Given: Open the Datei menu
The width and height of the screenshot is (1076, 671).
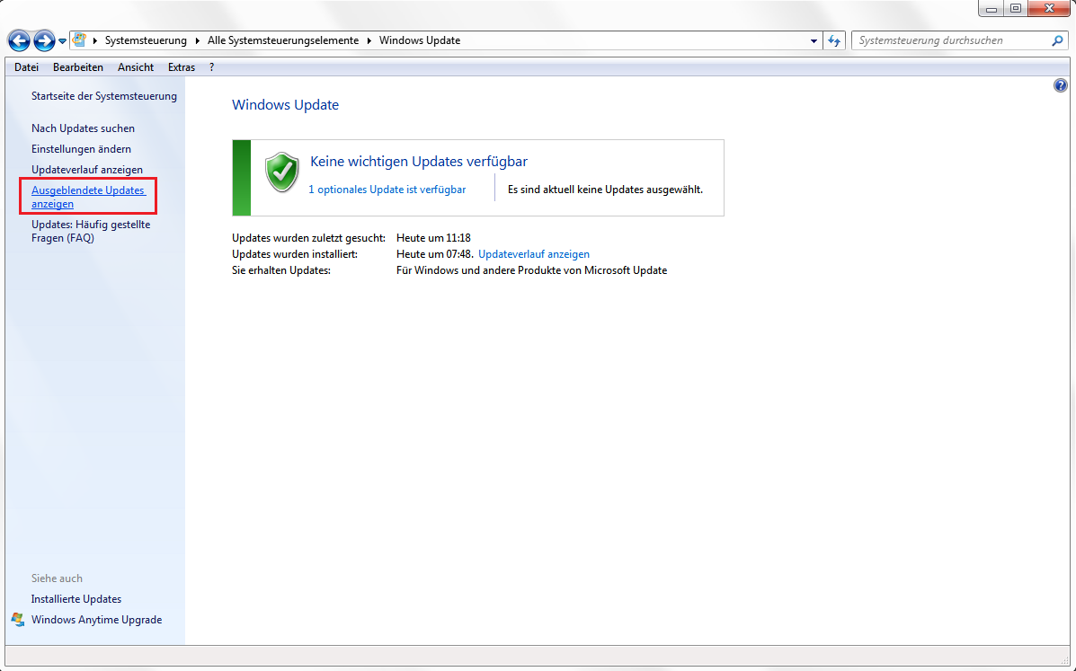Looking at the screenshot, I should 26,67.
